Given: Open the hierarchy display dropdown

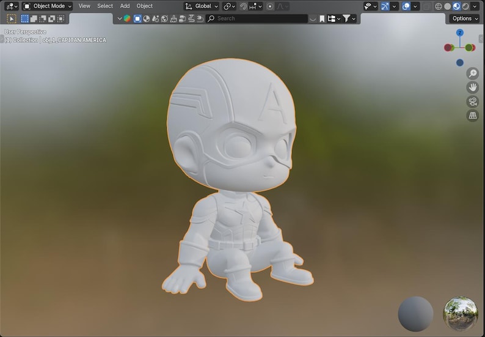Looking at the screenshot, I should 334,18.
